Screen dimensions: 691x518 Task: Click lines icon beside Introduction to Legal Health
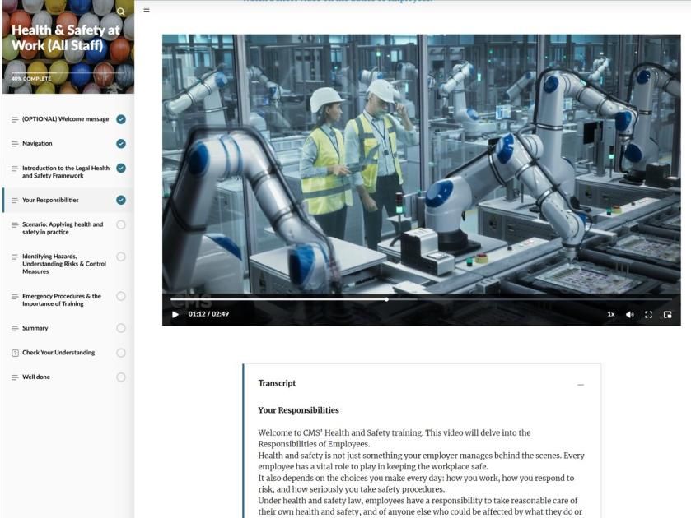(15, 169)
